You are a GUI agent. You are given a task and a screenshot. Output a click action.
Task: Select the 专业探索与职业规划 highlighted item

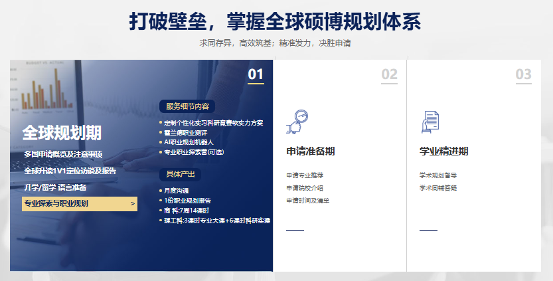(80, 204)
